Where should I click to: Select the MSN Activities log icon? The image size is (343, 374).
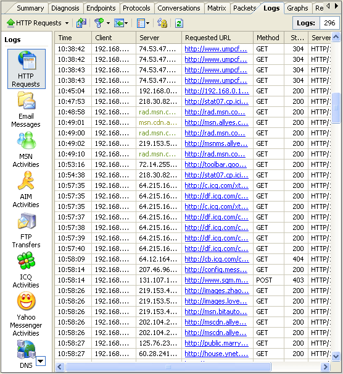(26, 150)
